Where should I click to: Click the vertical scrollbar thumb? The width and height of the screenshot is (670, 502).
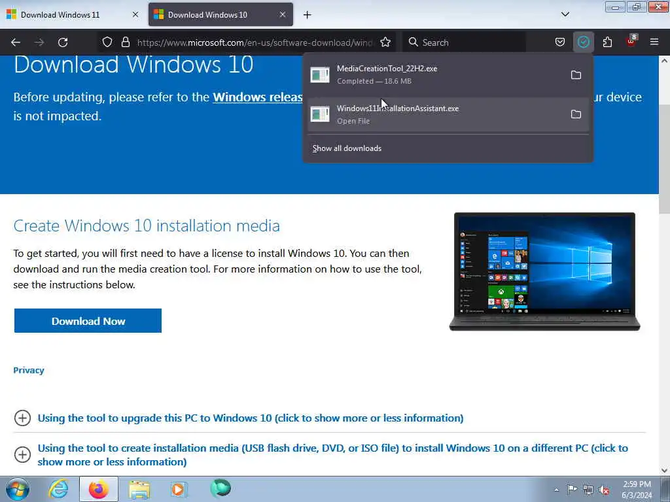(x=665, y=158)
